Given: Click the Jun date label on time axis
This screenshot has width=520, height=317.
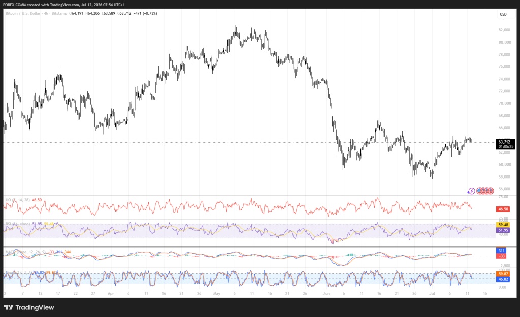Looking at the screenshot, I should click(326, 294).
